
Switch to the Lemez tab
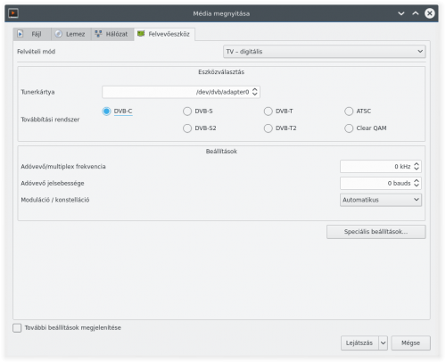71,34
